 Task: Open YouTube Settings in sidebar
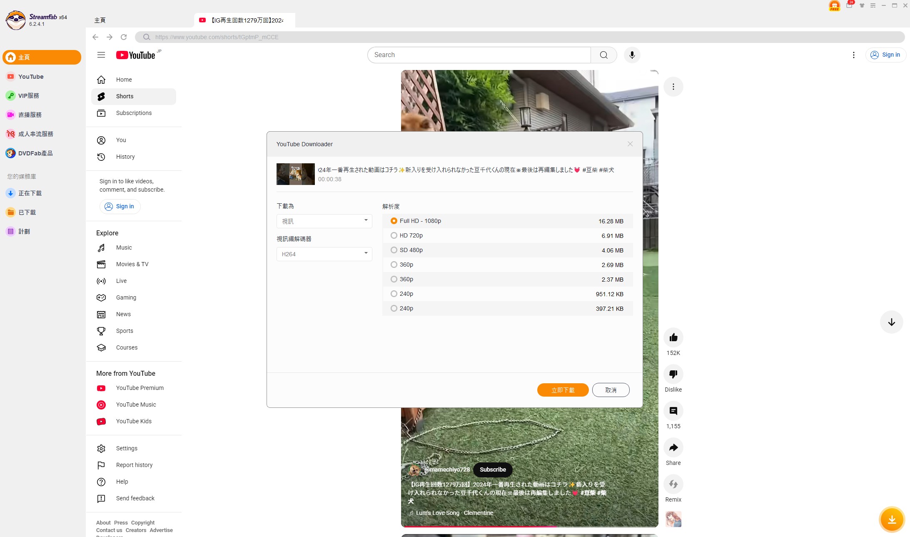[134, 448]
